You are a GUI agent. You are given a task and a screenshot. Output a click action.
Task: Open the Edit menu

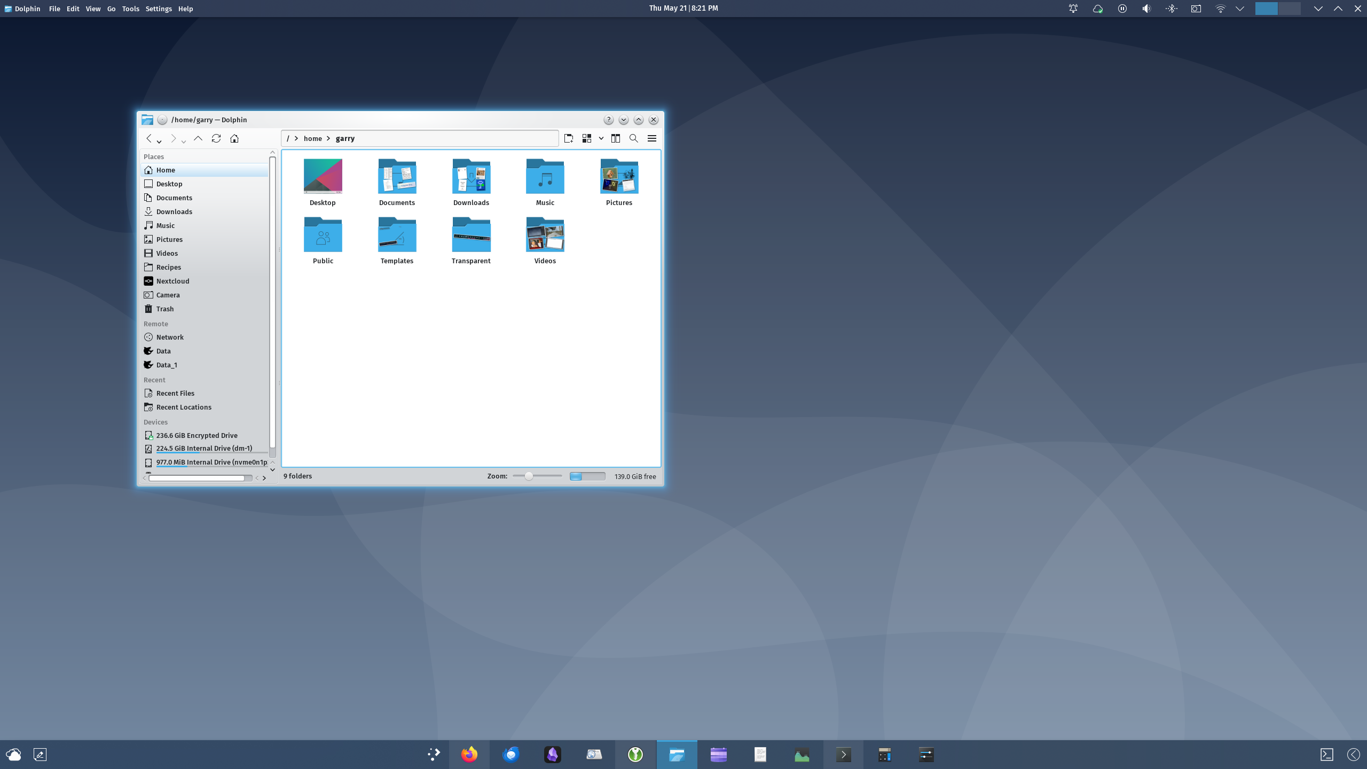point(73,9)
